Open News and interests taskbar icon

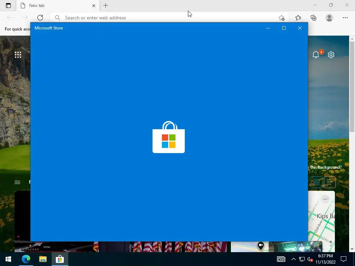[x=281, y=259]
